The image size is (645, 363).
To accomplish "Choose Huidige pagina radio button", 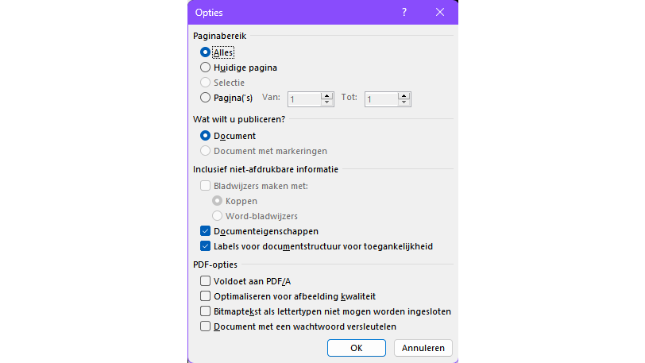I will pos(206,68).
